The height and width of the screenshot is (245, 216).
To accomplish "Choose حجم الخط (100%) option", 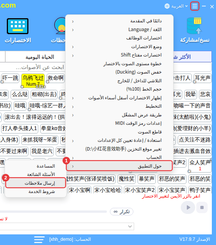I will point(119,89).
